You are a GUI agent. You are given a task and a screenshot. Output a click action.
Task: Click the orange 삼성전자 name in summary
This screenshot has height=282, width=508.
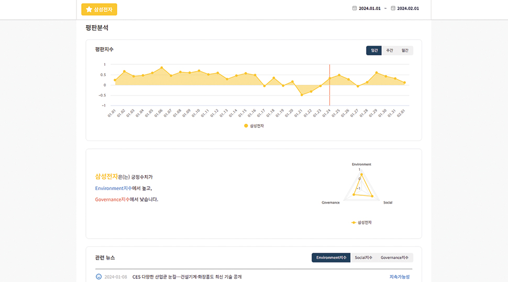[x=106, y=177]
